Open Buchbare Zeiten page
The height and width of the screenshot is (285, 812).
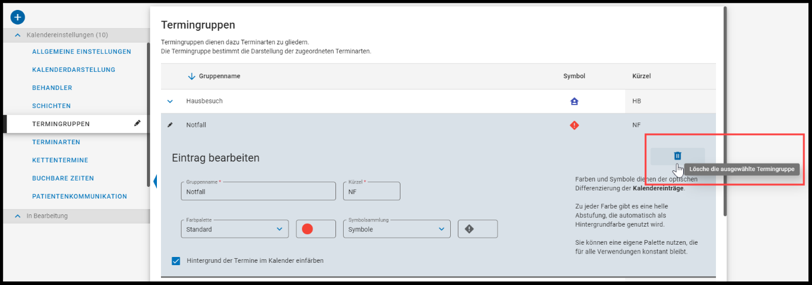click(x=63, y=178)
